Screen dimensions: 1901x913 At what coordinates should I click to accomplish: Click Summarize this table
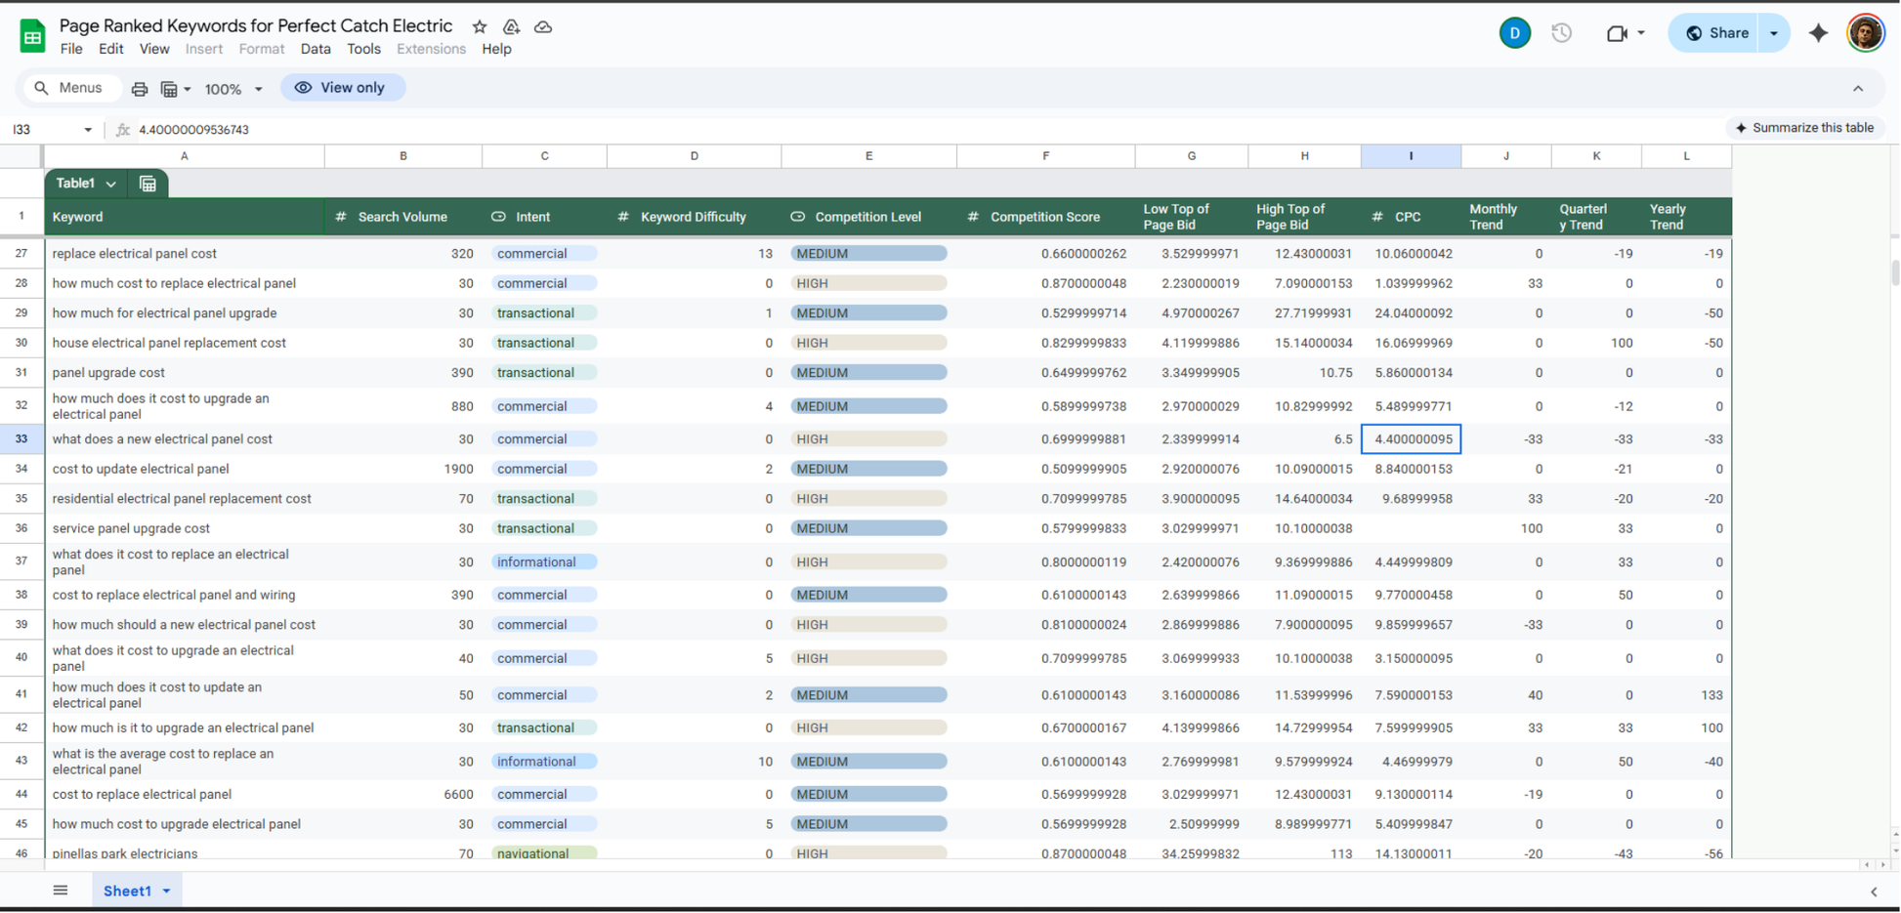click(x=1805, y=128)
